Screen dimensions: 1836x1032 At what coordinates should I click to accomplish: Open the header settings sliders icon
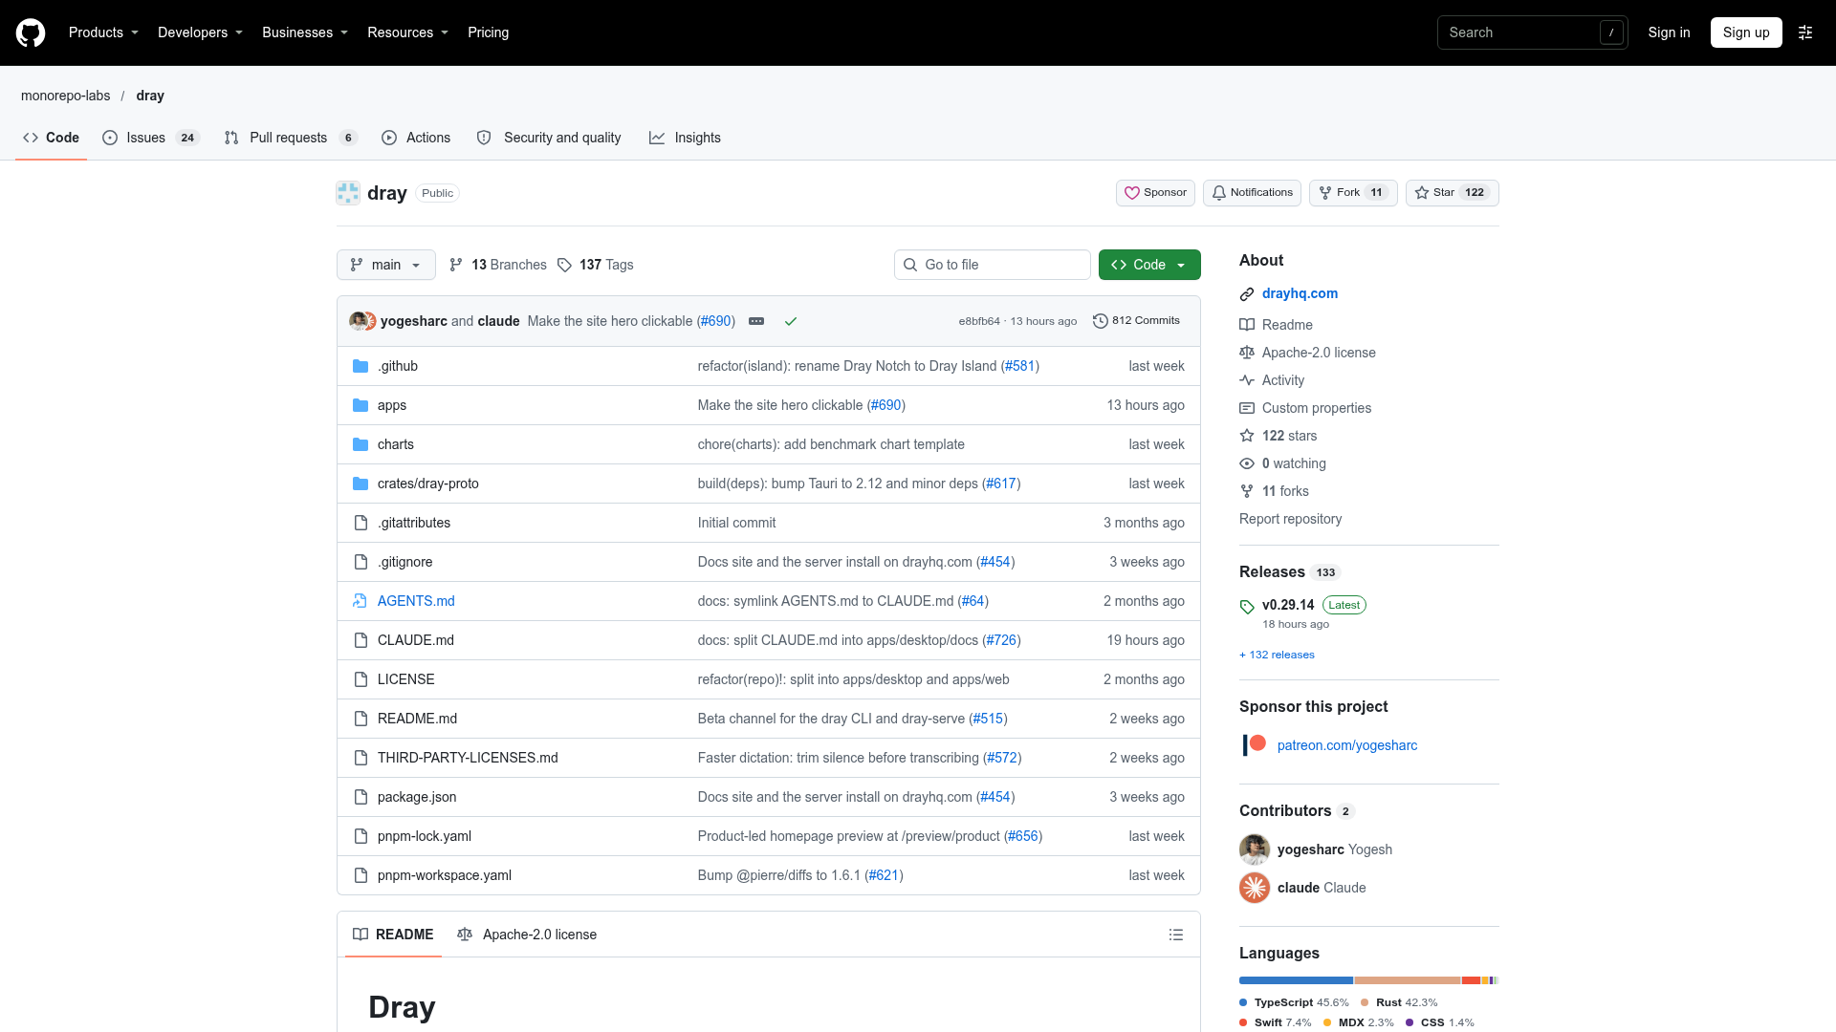tap(1805, 32)
